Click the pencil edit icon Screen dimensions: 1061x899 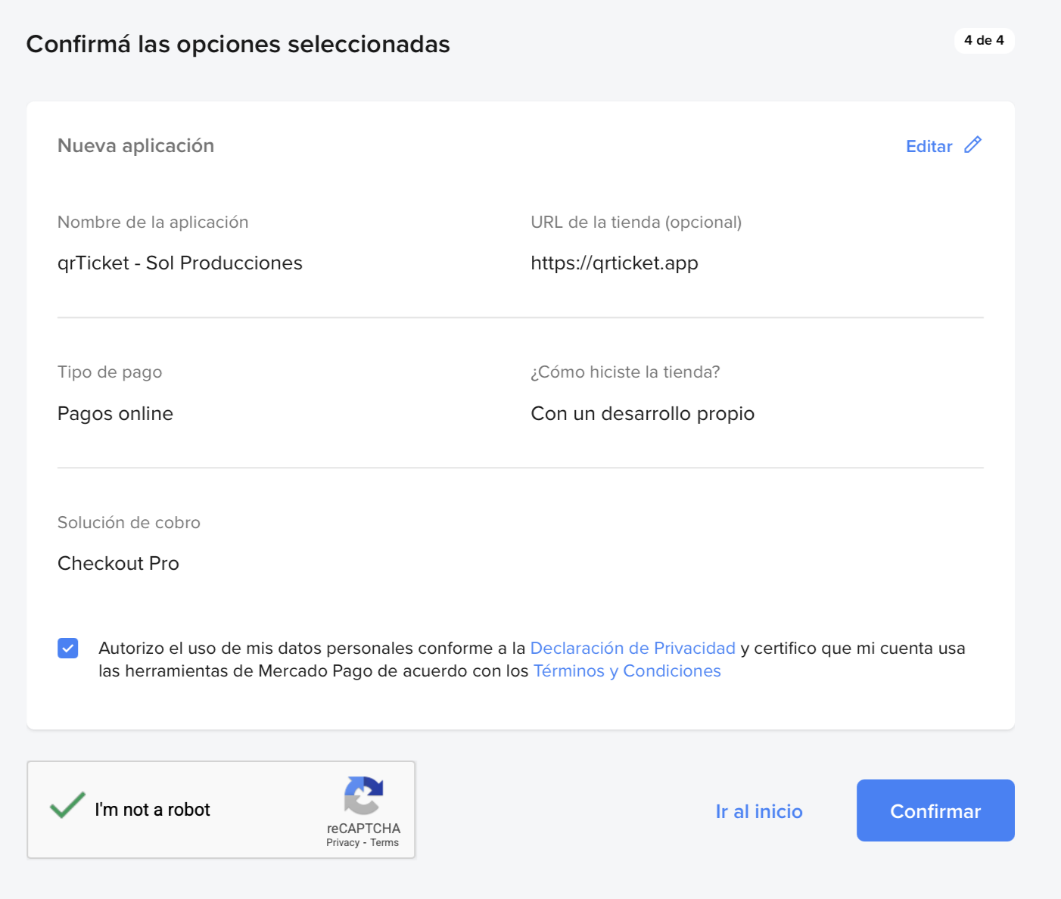pos(973,145)
